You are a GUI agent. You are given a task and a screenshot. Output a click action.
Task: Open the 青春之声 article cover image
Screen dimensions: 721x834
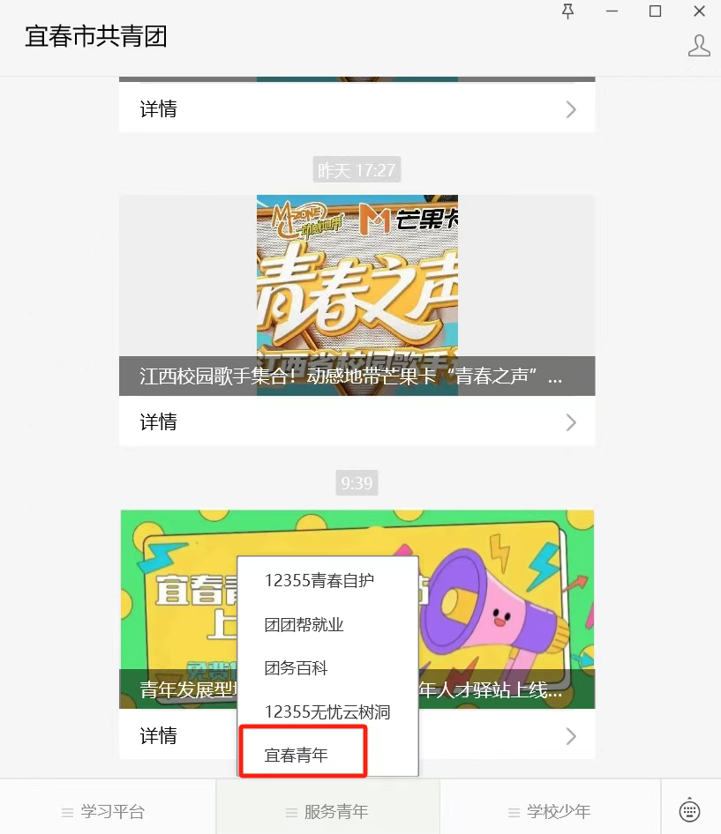coord(357,295)
